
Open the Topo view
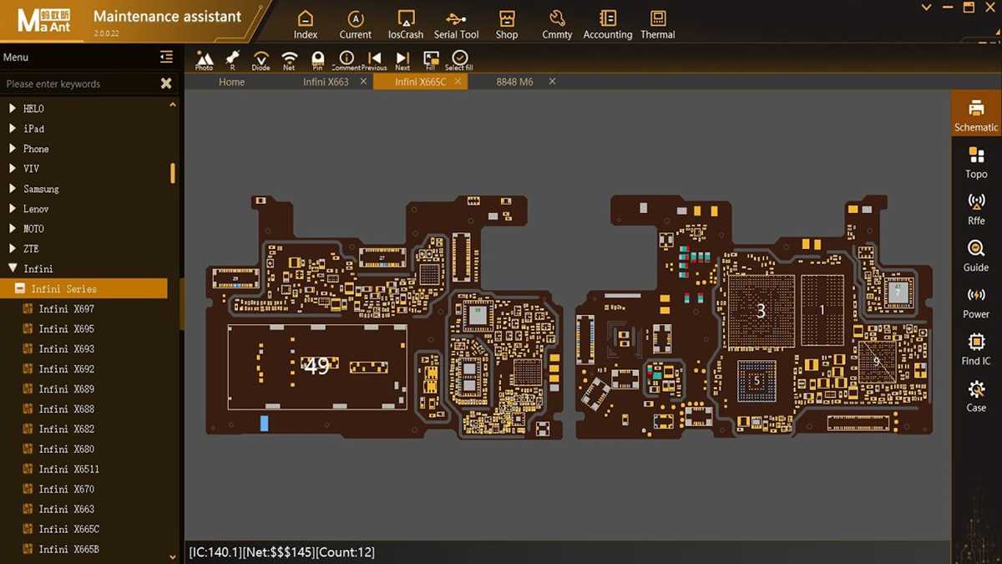tap(976, 162)
